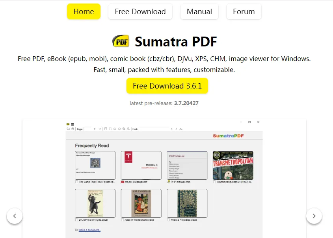Click the find next arrow icon
Screen dimensions: 333x238
point(176,129)
